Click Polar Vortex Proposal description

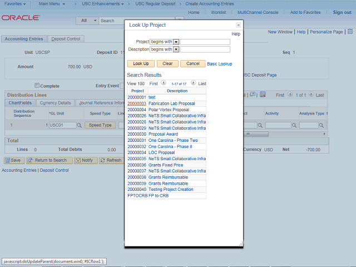(x=169, y=110)
